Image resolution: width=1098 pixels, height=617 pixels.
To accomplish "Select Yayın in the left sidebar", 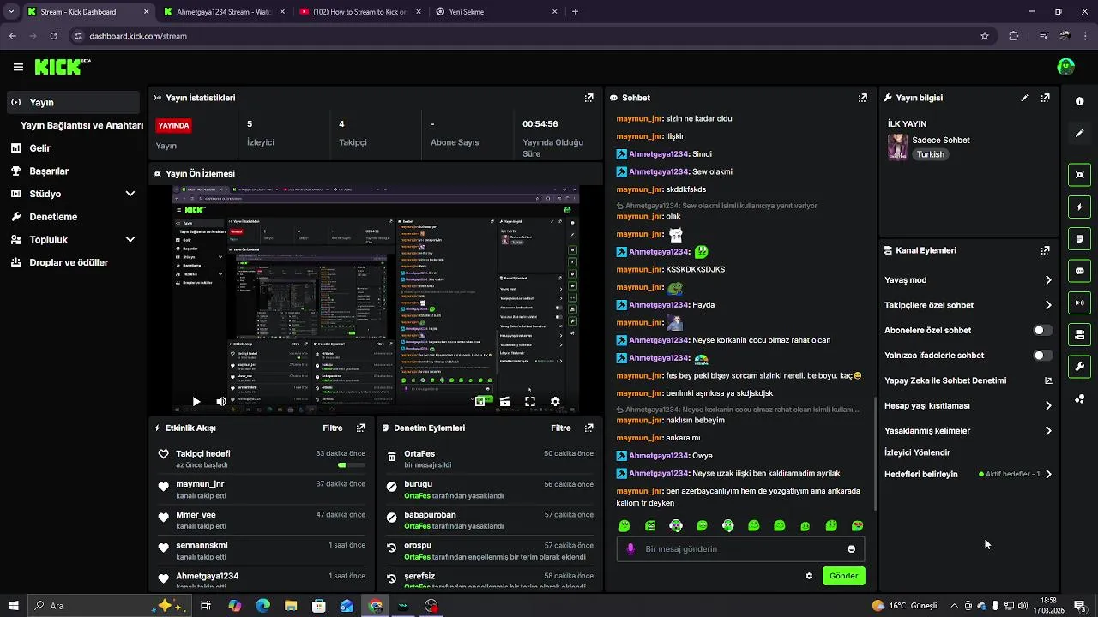I will (73, 102).
